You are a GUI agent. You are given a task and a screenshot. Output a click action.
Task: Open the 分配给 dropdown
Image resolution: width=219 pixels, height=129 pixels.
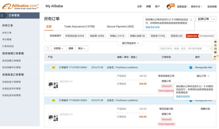pyautogui.click(x=59, y=48)
